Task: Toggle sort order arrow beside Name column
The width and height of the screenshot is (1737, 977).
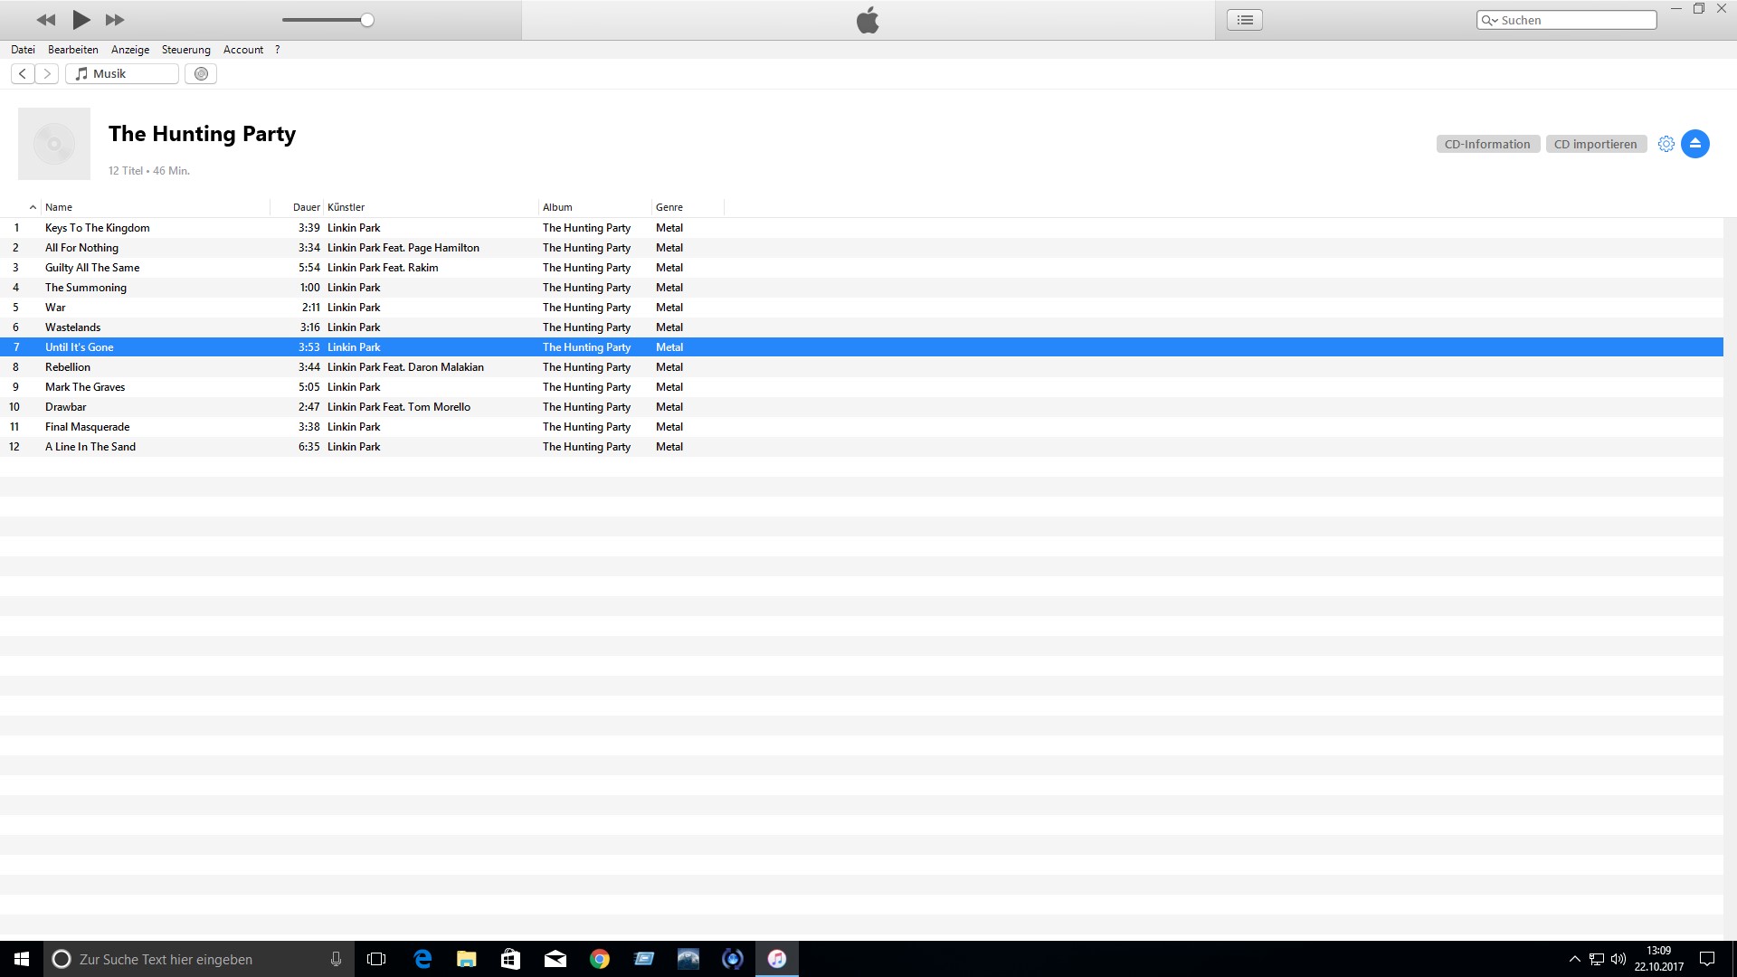Action: (x=33, y=207)
